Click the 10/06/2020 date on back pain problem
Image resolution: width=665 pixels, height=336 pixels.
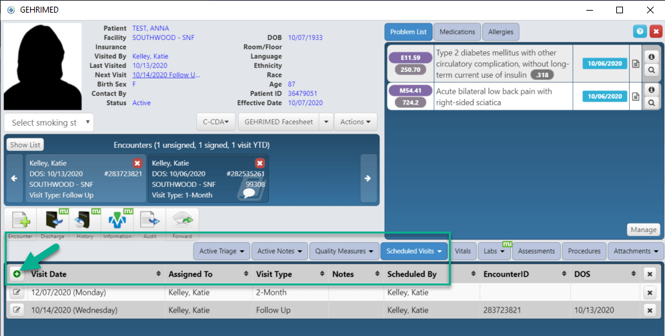605,96
